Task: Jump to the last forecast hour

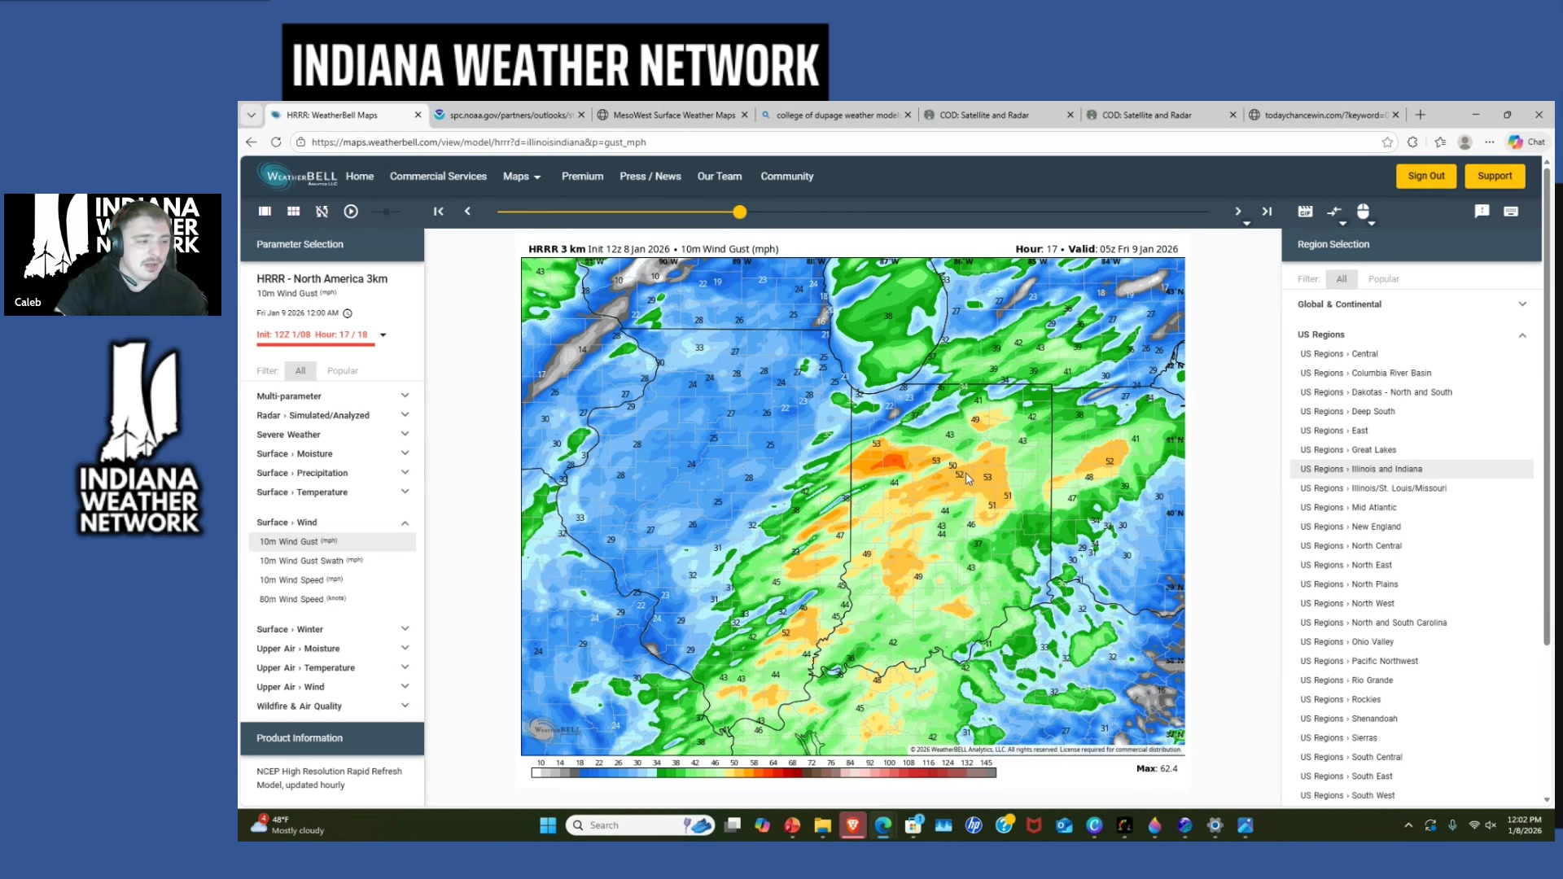Action: click(x=1267, y=212)
